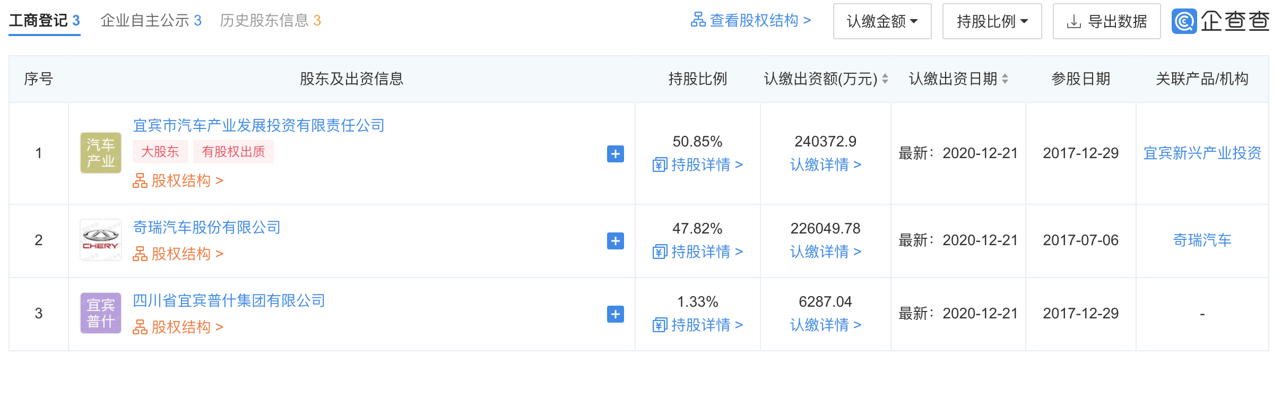1281x398 pixels.
Task: Click the CHERY logo thumbnail
Action: (101, 240)
